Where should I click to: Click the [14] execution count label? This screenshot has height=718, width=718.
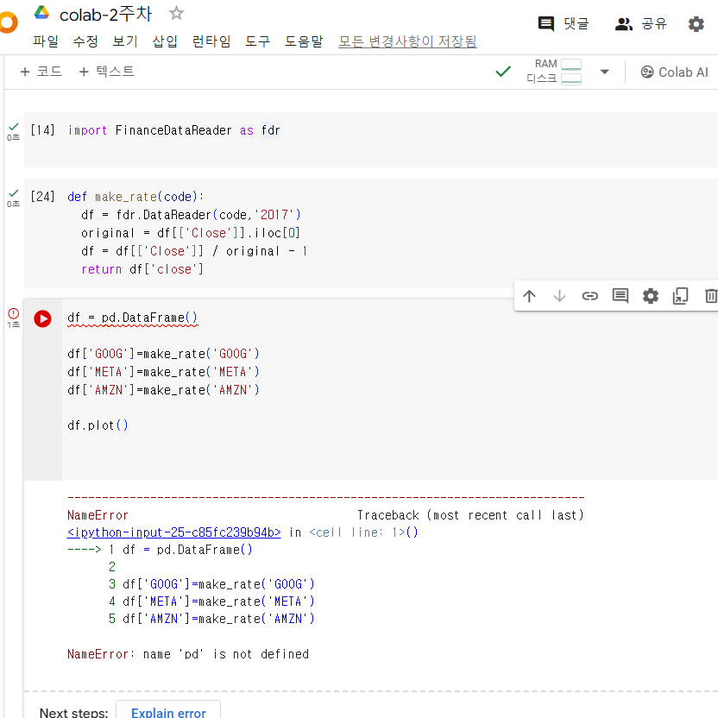point(42,130)
